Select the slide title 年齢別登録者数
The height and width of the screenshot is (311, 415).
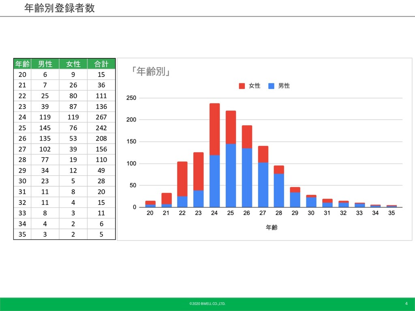[60, 8]
